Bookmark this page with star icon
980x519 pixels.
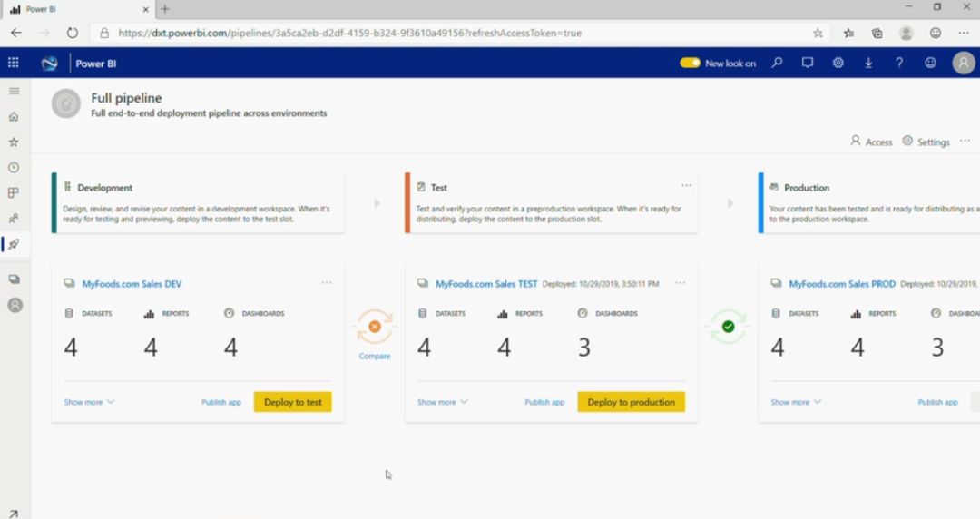coord(818,34)
